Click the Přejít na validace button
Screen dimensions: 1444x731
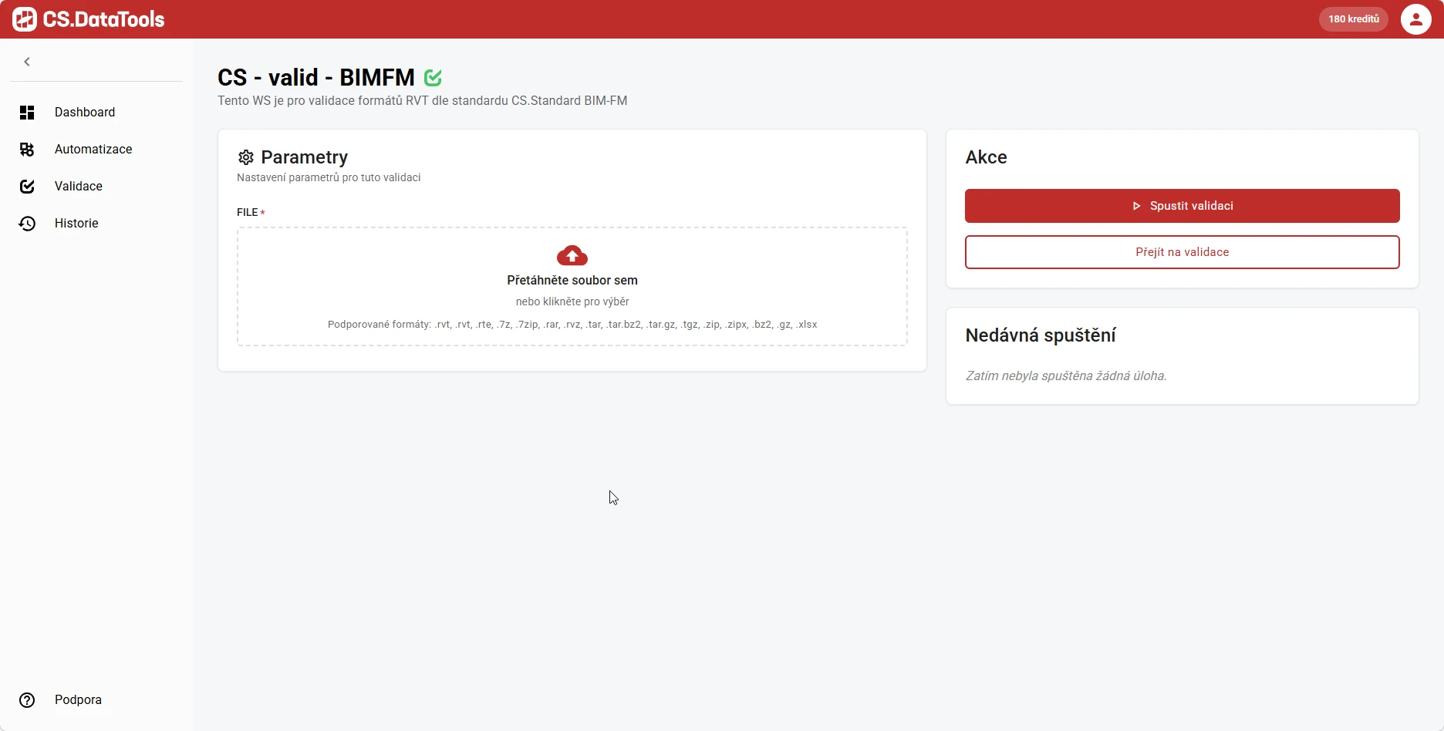pos(1183,252)
